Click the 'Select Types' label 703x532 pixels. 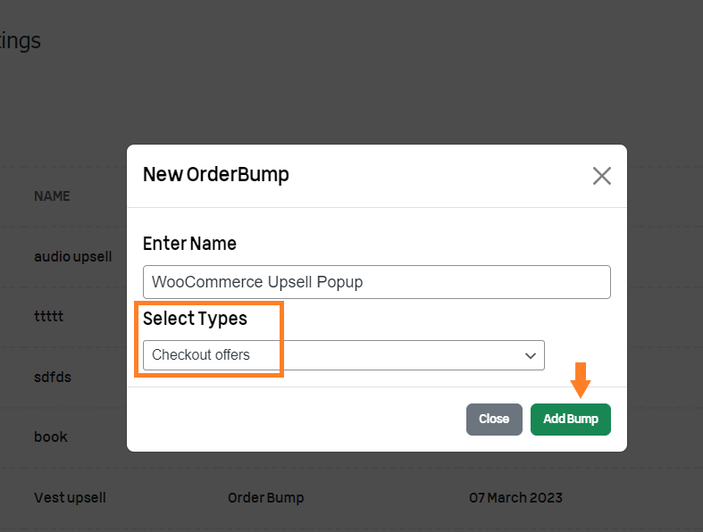(x=195, y=319)
